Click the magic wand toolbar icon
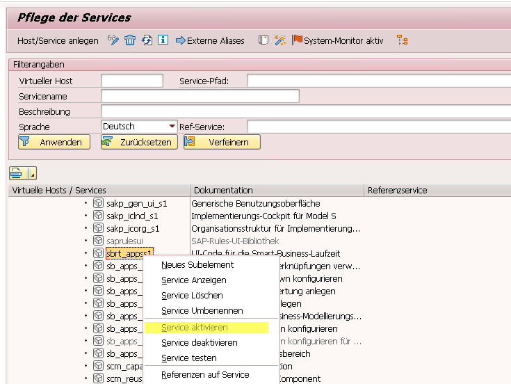Viewport: 511px width, 384px height. 280,40
